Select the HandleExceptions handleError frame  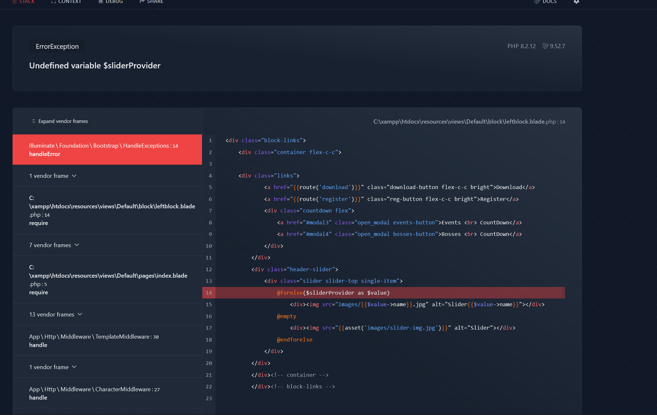[x=107, y=150]
